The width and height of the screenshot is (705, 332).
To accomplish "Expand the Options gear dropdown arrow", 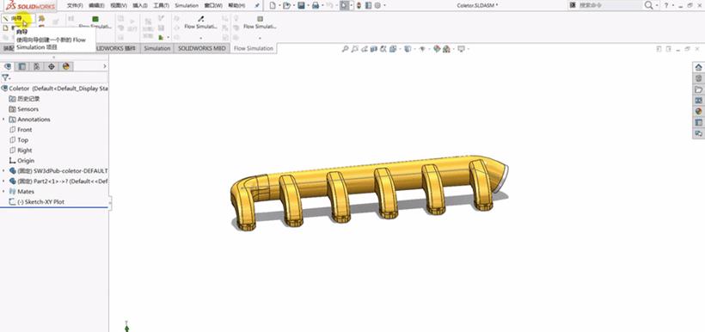I will 384,5.
